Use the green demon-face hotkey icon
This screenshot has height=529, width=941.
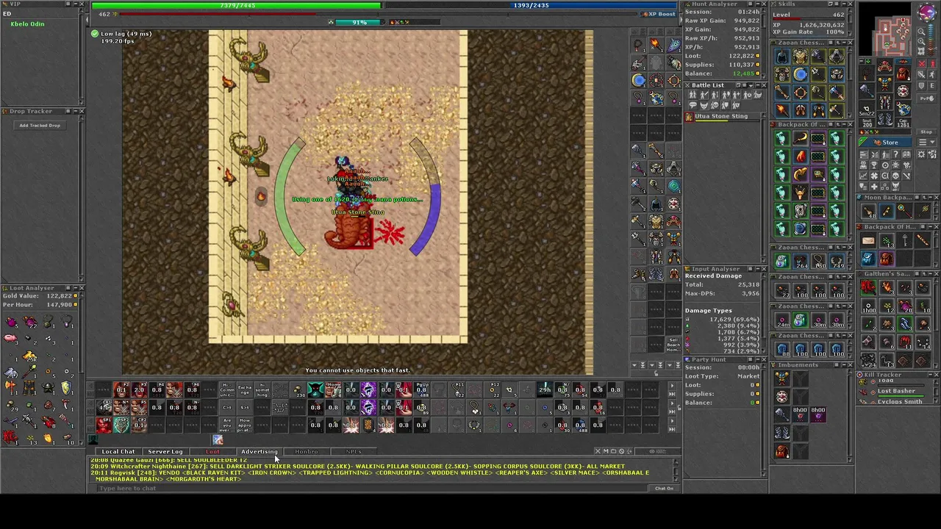(x=315, y=390)
